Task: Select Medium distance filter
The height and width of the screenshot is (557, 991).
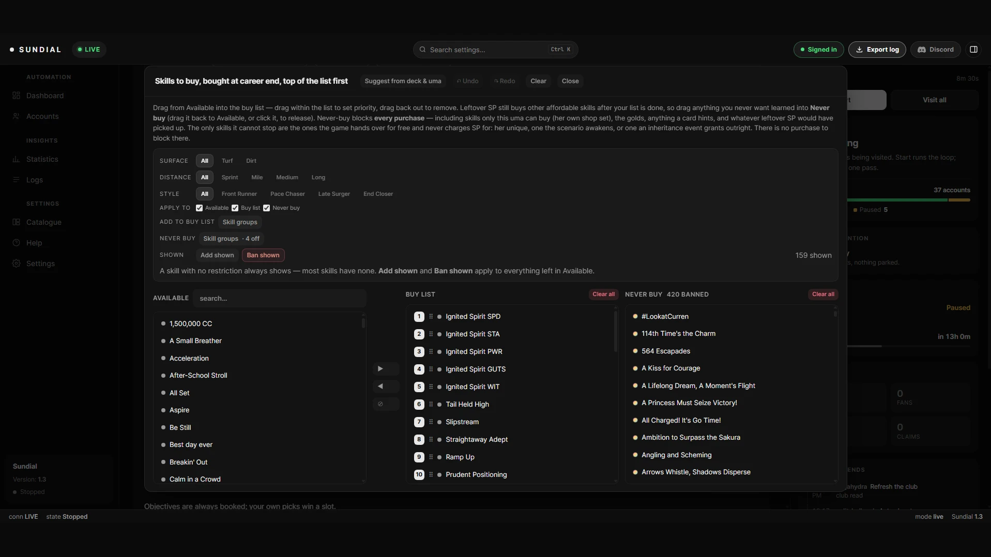Action: (x=287, y=177)
